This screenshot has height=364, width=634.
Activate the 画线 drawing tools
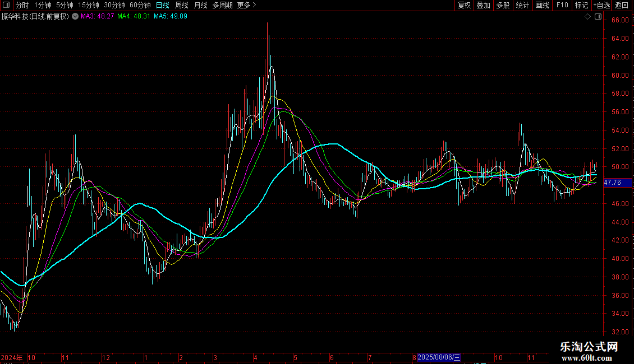point(542,5)
